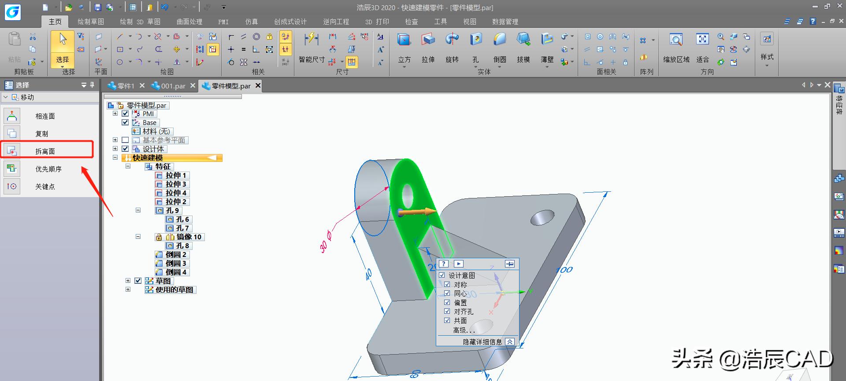
Task: Open the 绘制草图 ribbon tab
Action: pos(91,22)
